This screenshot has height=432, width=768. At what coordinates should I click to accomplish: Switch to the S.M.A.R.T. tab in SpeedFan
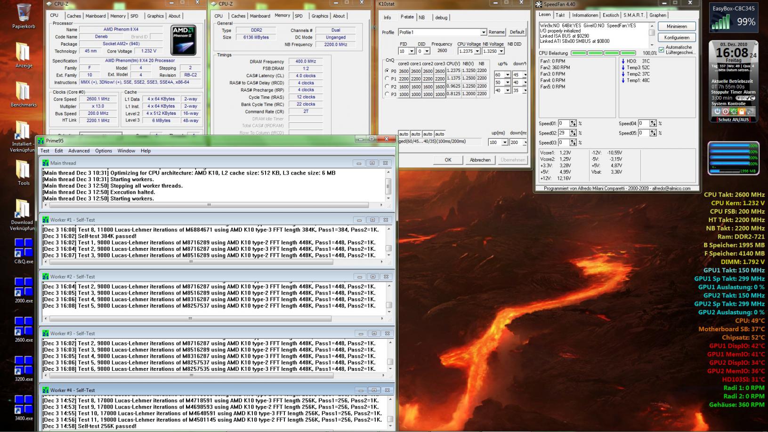[634, 15]
